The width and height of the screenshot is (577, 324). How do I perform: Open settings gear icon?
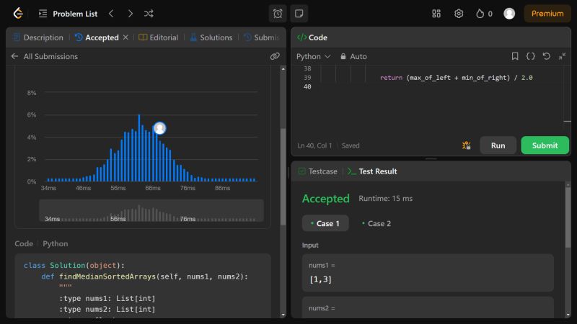pos(459,14)
